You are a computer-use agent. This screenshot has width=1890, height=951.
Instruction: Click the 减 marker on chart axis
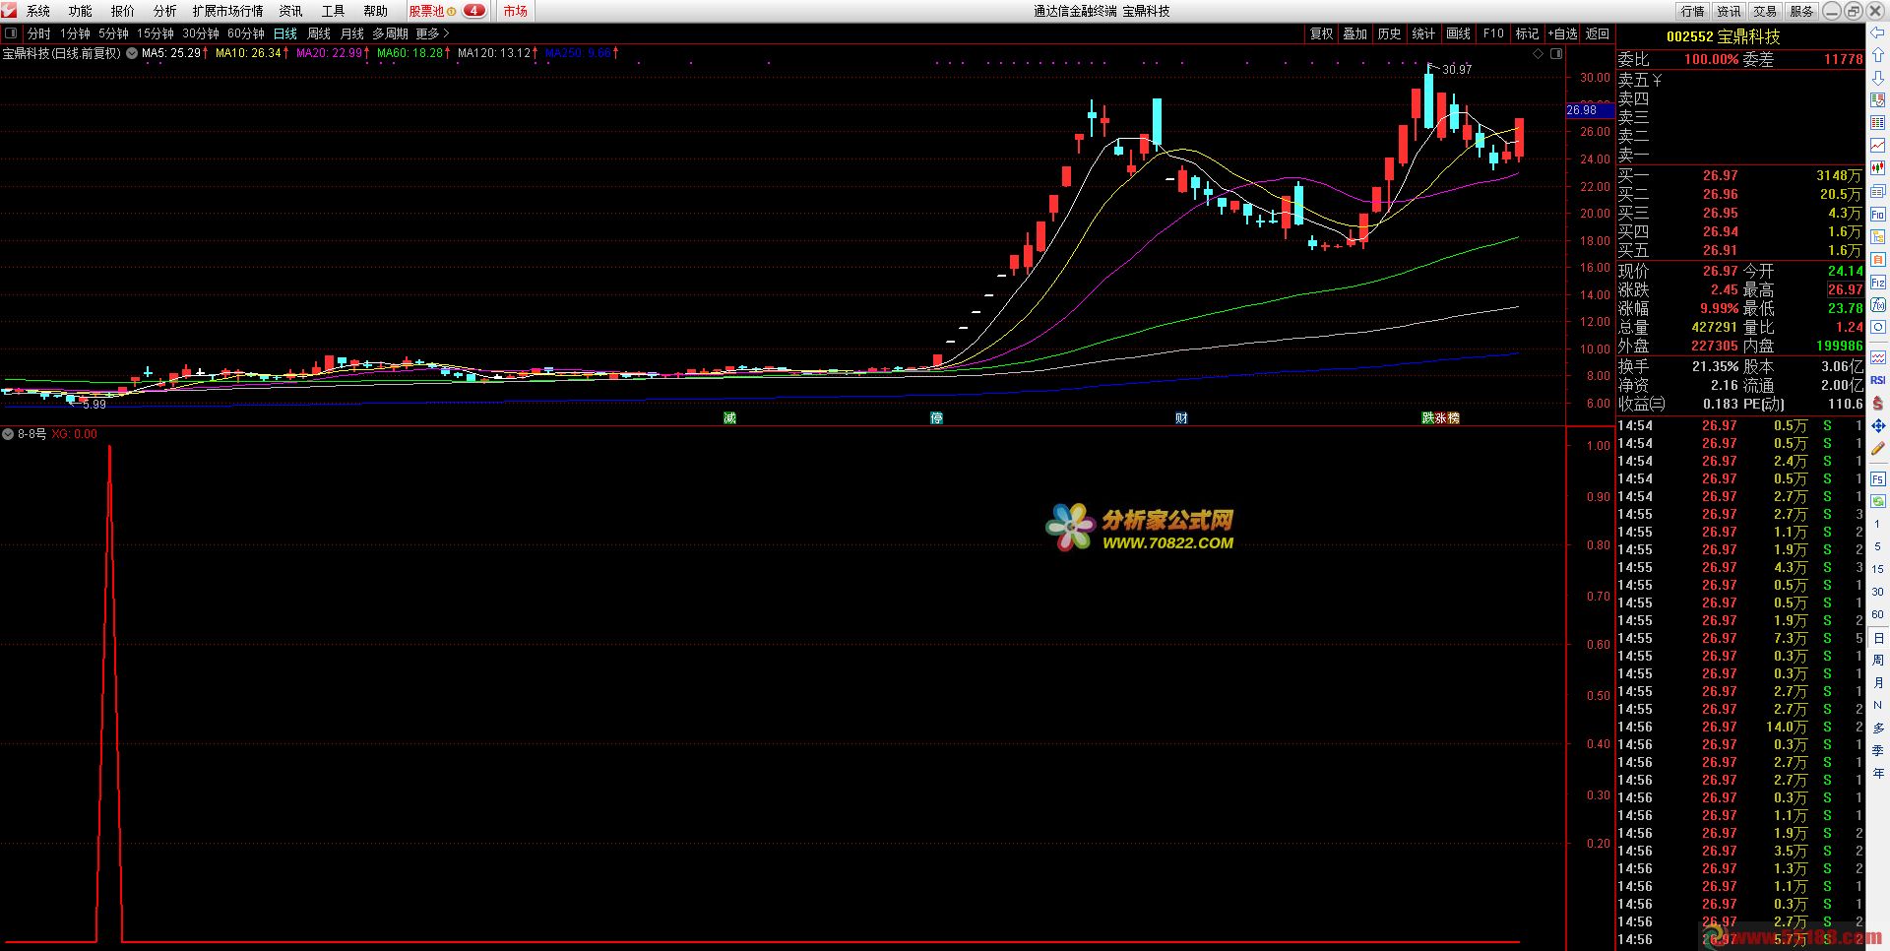729,418
